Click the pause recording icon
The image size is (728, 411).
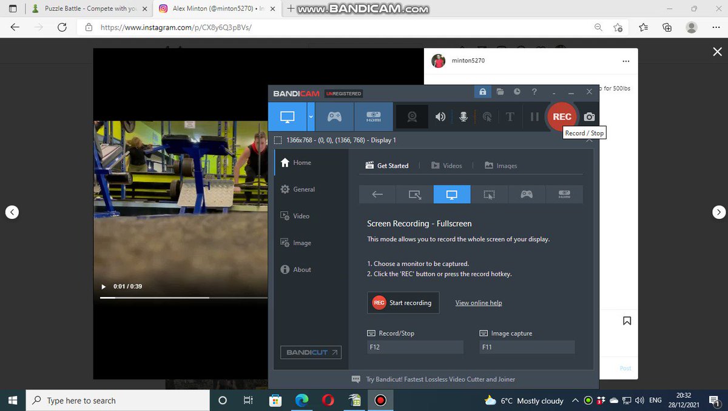(534, 117)
